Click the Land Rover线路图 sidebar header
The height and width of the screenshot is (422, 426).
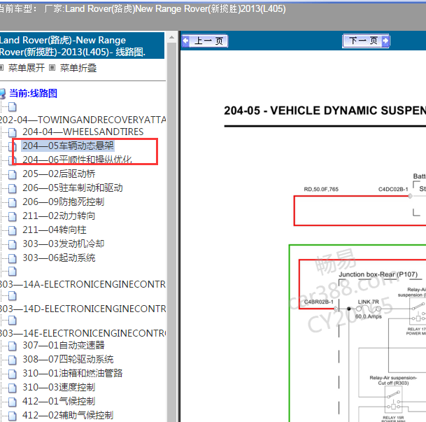coord(82,45)
